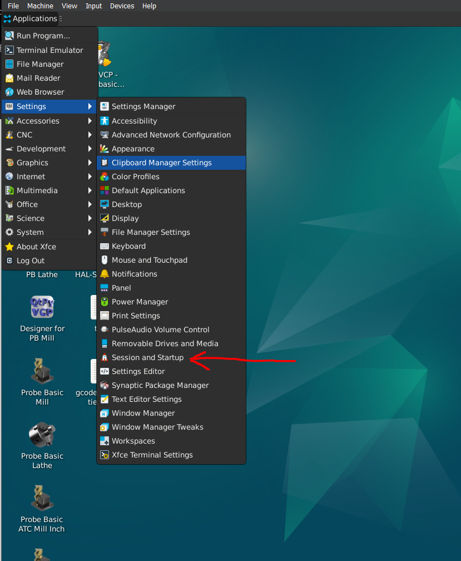The height and width of the screenshot is (561, 461).
Task: Click the Display settings icon
Action: click(x=105, y=218)
